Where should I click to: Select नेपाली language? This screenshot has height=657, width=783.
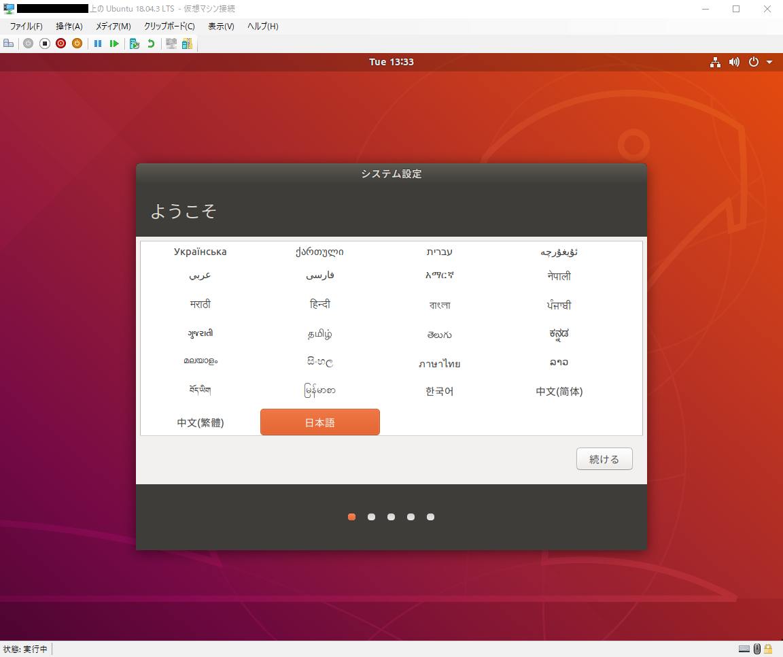click(559, 275)
